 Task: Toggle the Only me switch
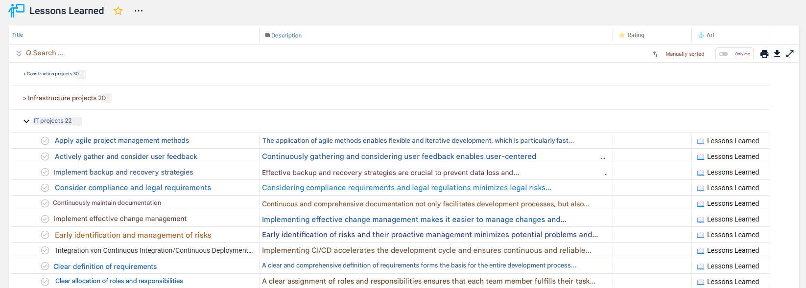[724, 54]
